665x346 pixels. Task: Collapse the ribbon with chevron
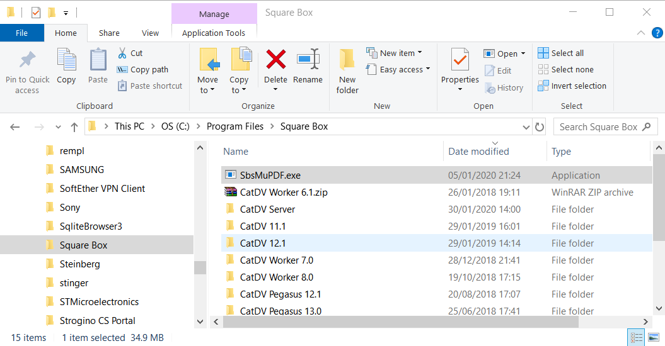coord(641,33)
